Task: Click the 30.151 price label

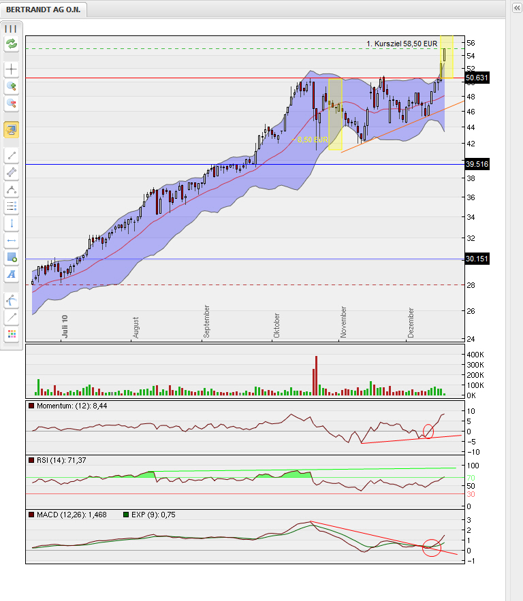Action: point(477,259)
